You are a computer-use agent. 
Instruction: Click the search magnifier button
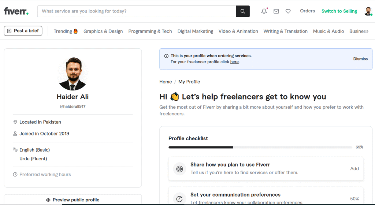(243, 11)
